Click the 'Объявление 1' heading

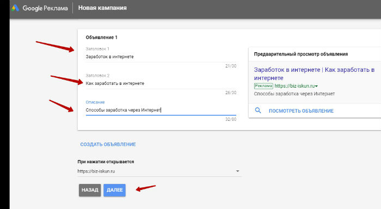pyautogui.click(x=101, y=38)
